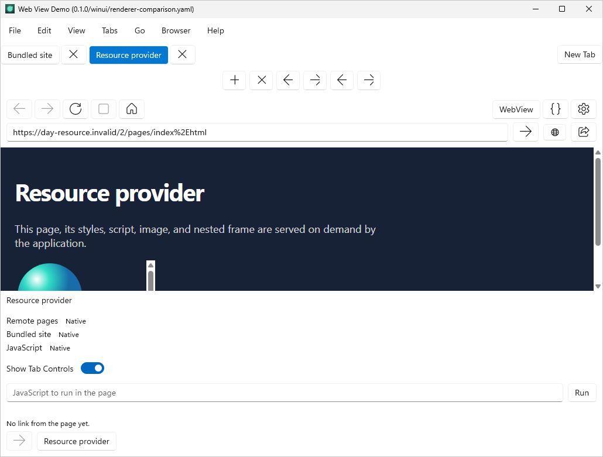Screen dimensions: 603x457
Task: Open the Tabs menu
Action: click(109, 31)
